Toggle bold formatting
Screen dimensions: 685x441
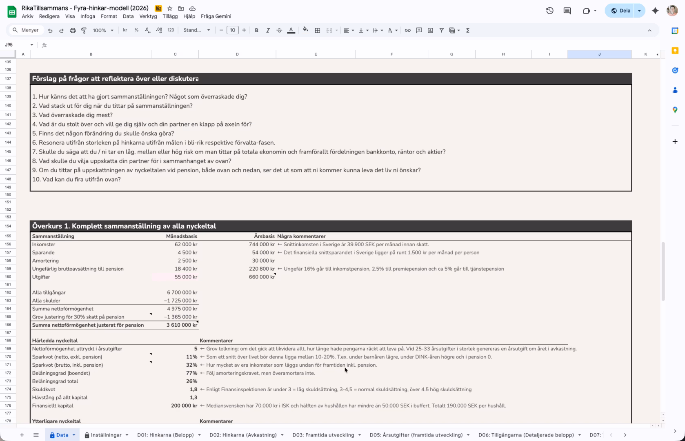[x=256, y=30]
